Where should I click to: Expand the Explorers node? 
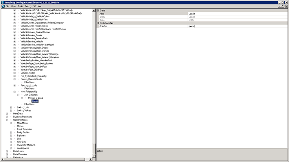point(11,136)
